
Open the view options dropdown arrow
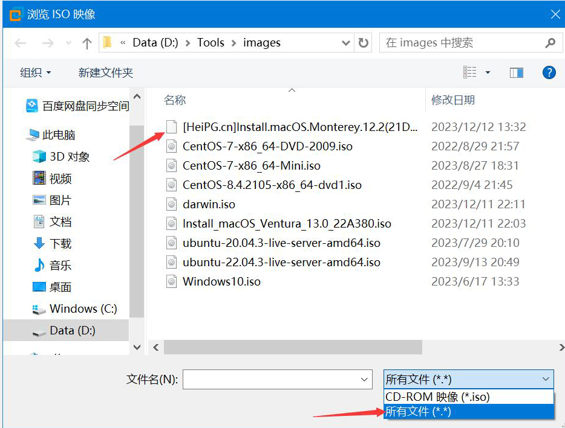(x=488, y=72)
